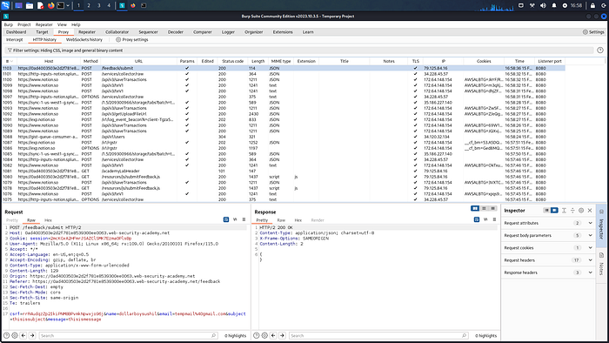Open the Project menu
The image size is (609, 343).
coord(24,24)
